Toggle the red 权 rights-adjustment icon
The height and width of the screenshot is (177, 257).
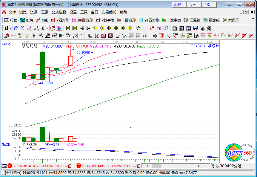(53, 28)
